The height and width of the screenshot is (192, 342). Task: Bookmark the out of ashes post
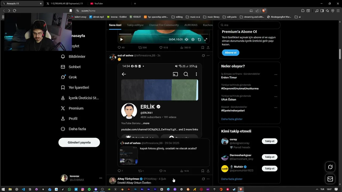pos(203,171)
